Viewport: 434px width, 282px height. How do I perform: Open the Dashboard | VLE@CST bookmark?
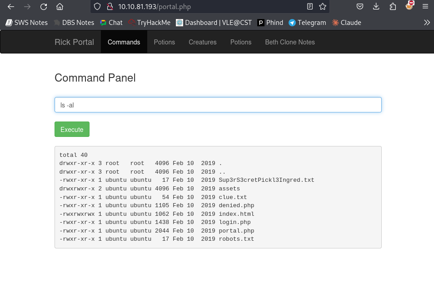214,23
